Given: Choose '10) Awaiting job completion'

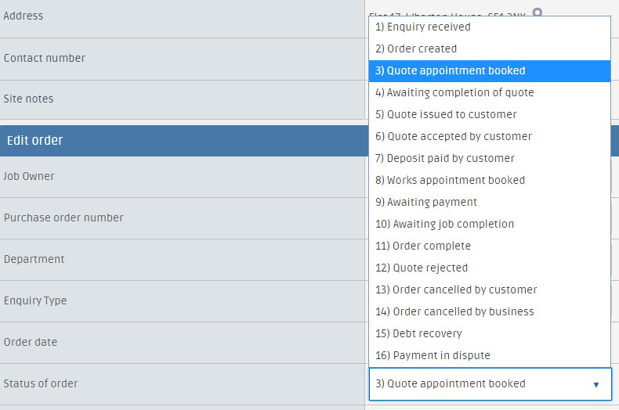Looking at the screenshot, I should [x=490, y=224].
